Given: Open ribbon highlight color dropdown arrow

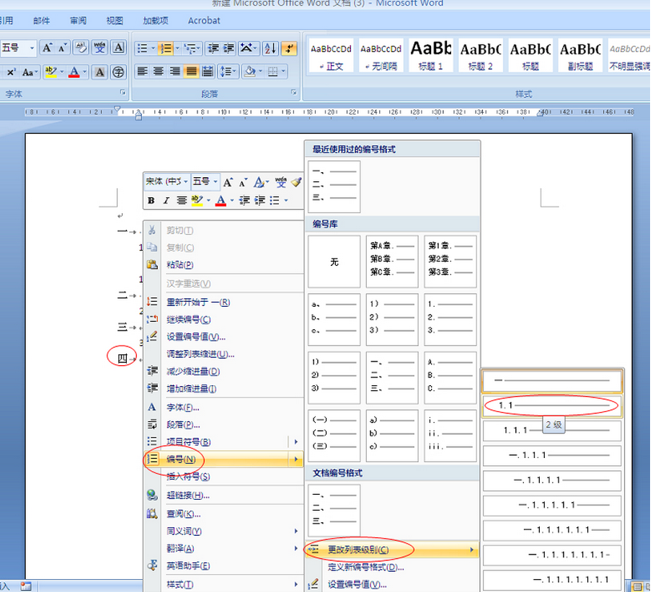Looking at the screenshot, I should pos(62,72).
